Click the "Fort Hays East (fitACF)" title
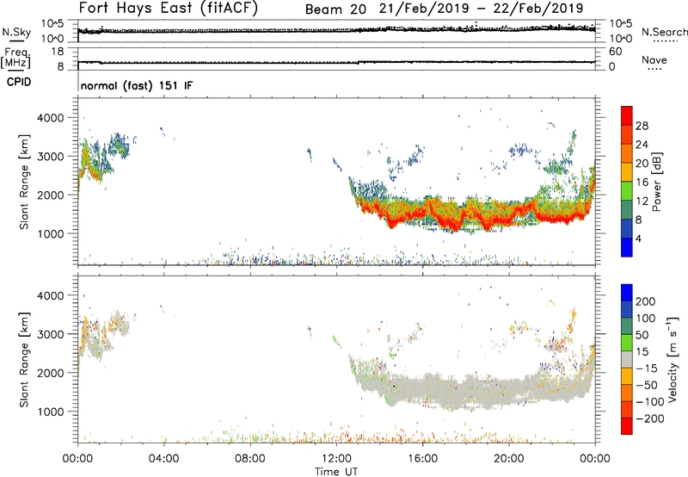Screen dimensions: 688x477 point(169,9)
